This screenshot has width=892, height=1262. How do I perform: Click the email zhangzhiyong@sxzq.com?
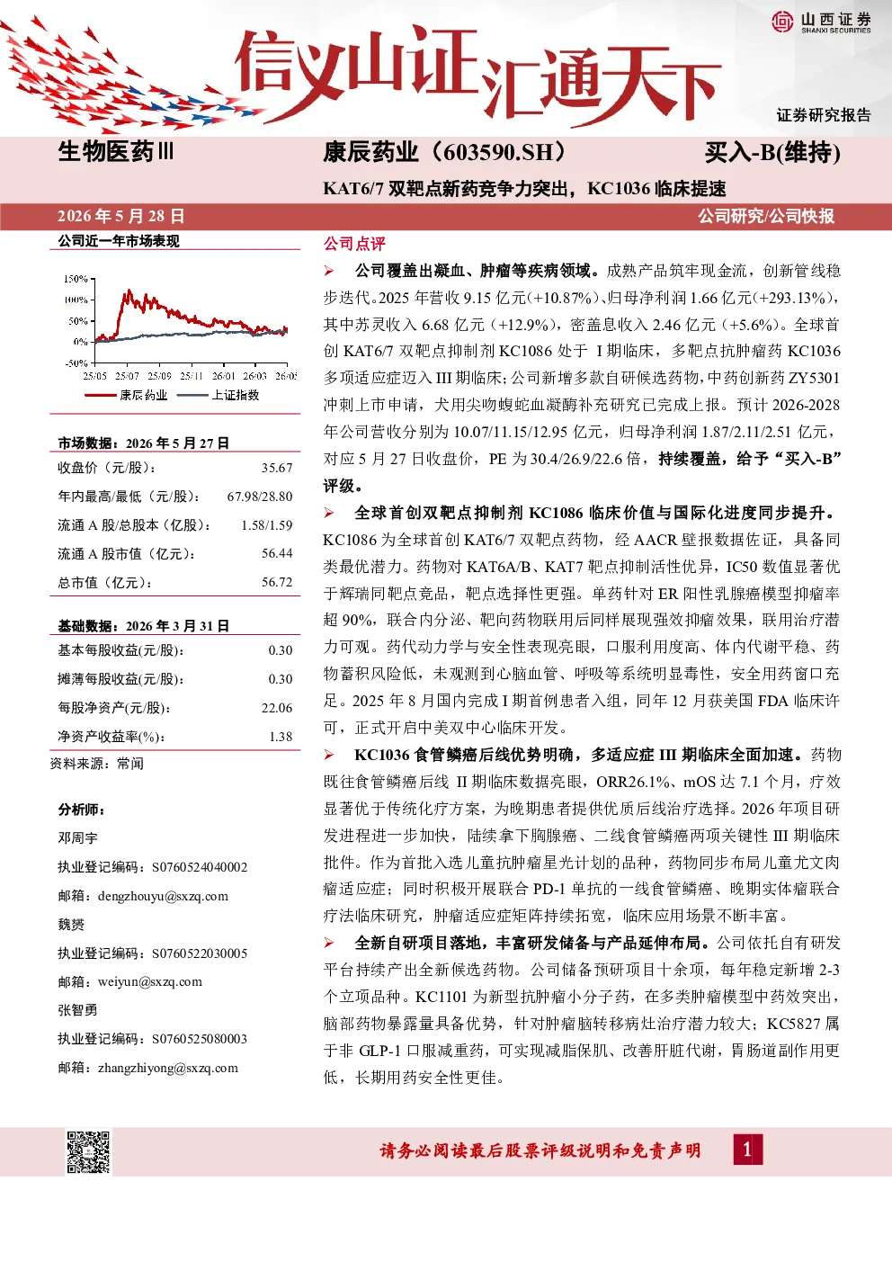pyautogui.click(x=167, y=1068)
